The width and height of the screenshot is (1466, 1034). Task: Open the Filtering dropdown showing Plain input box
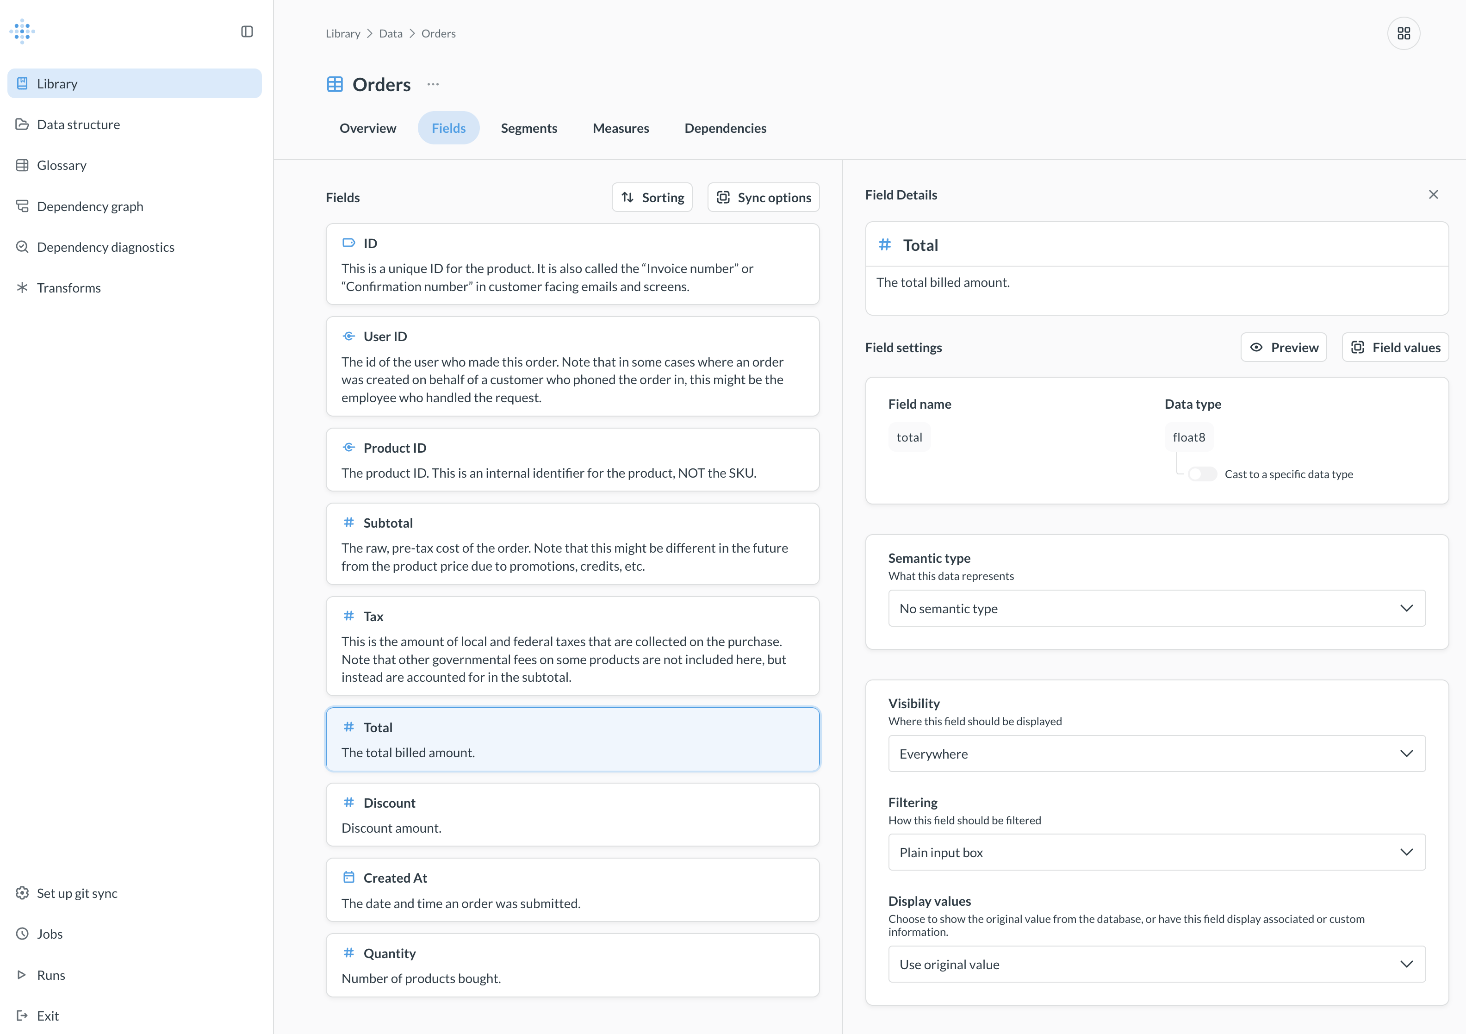pyautogui.click(x=1156, y=852)
